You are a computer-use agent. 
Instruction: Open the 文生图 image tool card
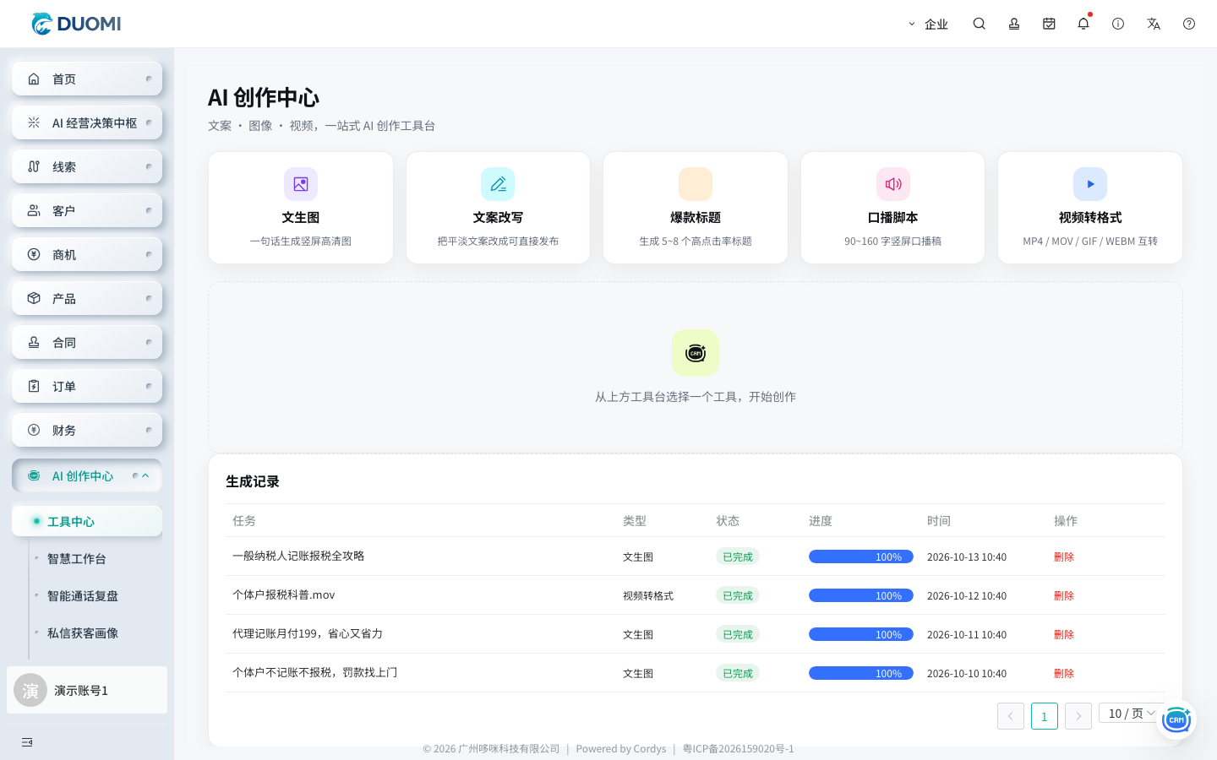[301, 208]
